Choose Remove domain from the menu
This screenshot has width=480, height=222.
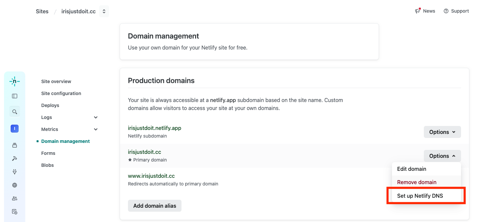[x=417, y=182]
